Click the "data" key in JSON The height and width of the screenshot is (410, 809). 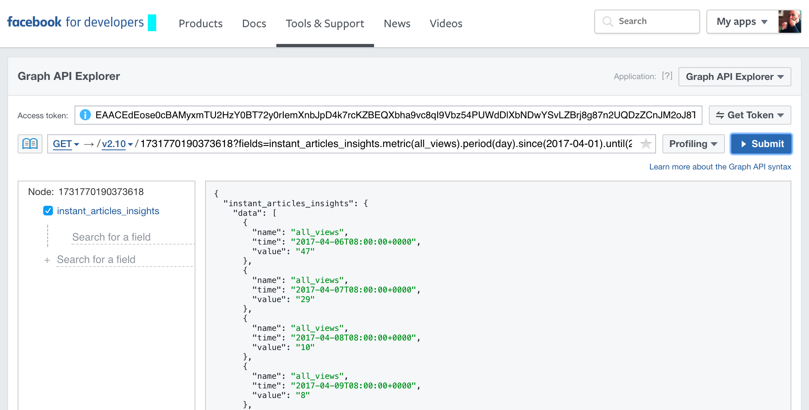tap(248, 213)
